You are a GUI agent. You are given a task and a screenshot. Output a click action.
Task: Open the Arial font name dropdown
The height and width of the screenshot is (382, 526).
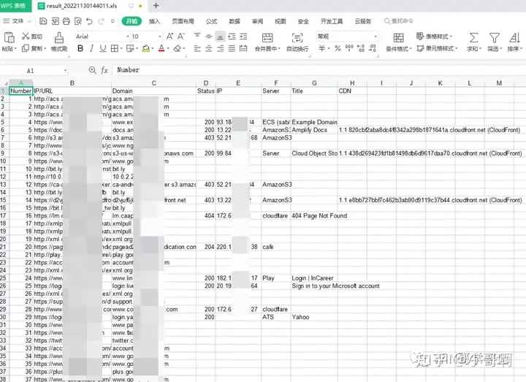click(x=127, y=37)
